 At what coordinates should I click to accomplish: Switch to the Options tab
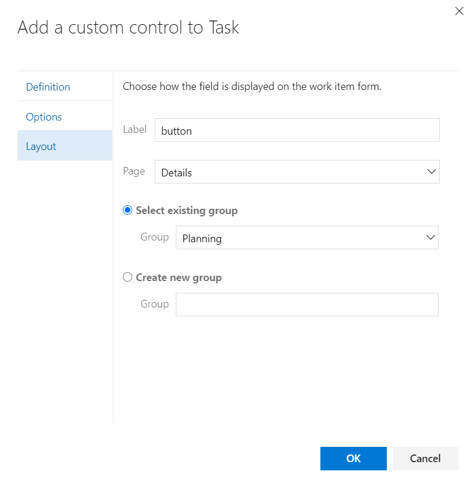[44, 117]
